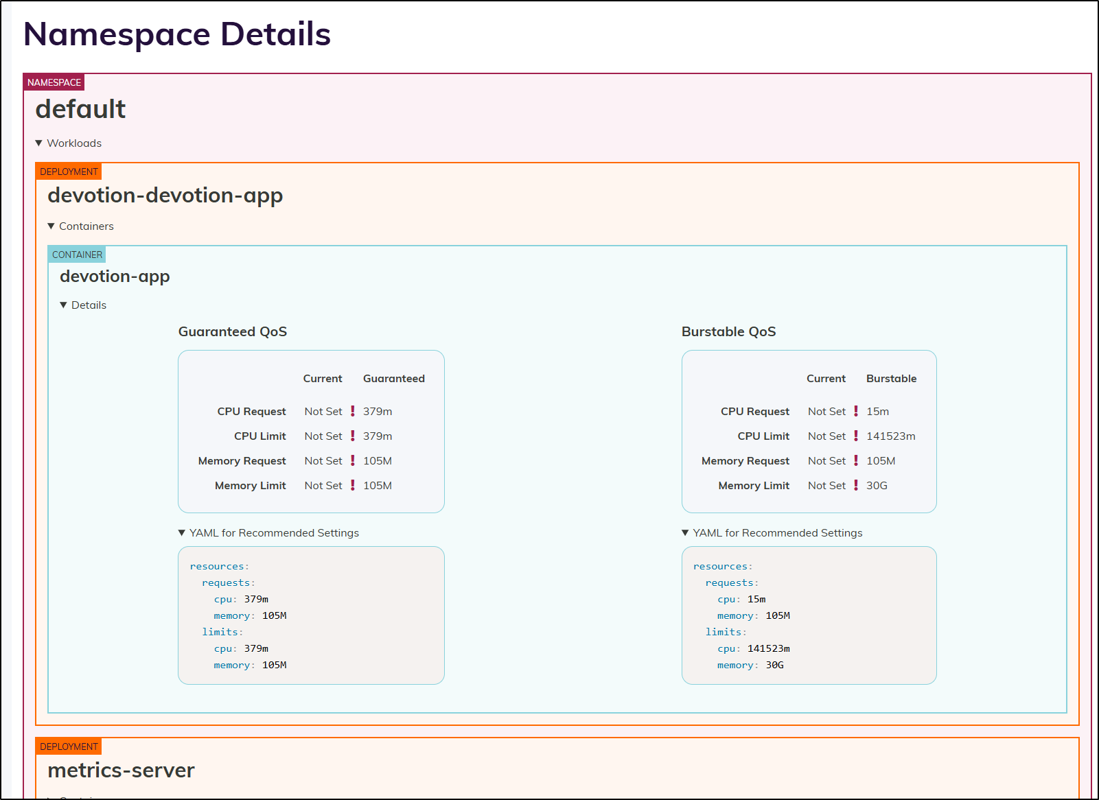Click the Burstable QoS heading
1099x800 pixels.
point(729,331)
